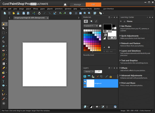Click the Share icon in toolbar
155x113 pixels.
(x=34, y=13)
